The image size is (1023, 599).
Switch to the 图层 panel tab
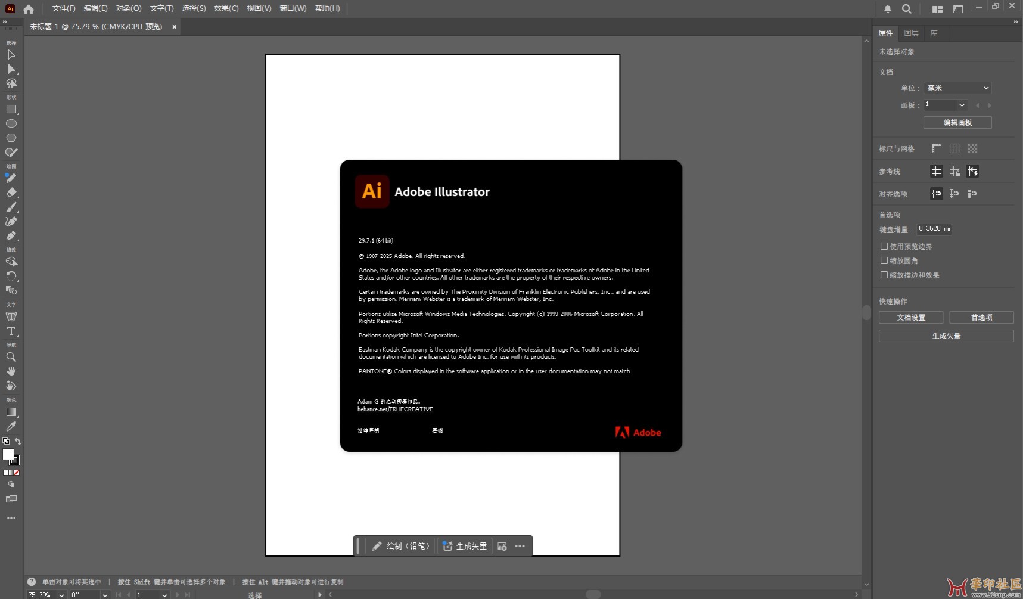coord(911,33)
